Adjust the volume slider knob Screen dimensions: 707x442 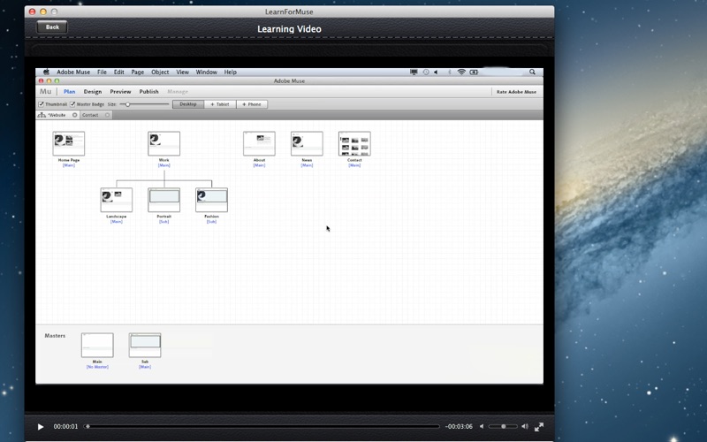pos(503,426)
